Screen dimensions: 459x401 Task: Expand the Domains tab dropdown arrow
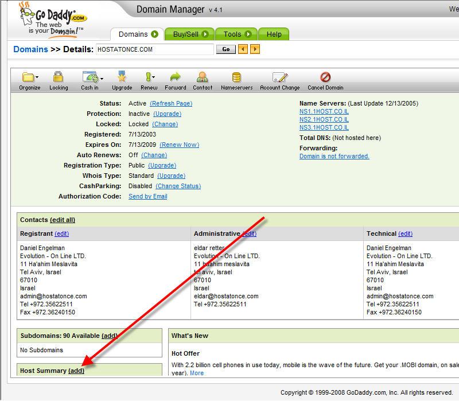pyautogui.click(x=155, y=34)
